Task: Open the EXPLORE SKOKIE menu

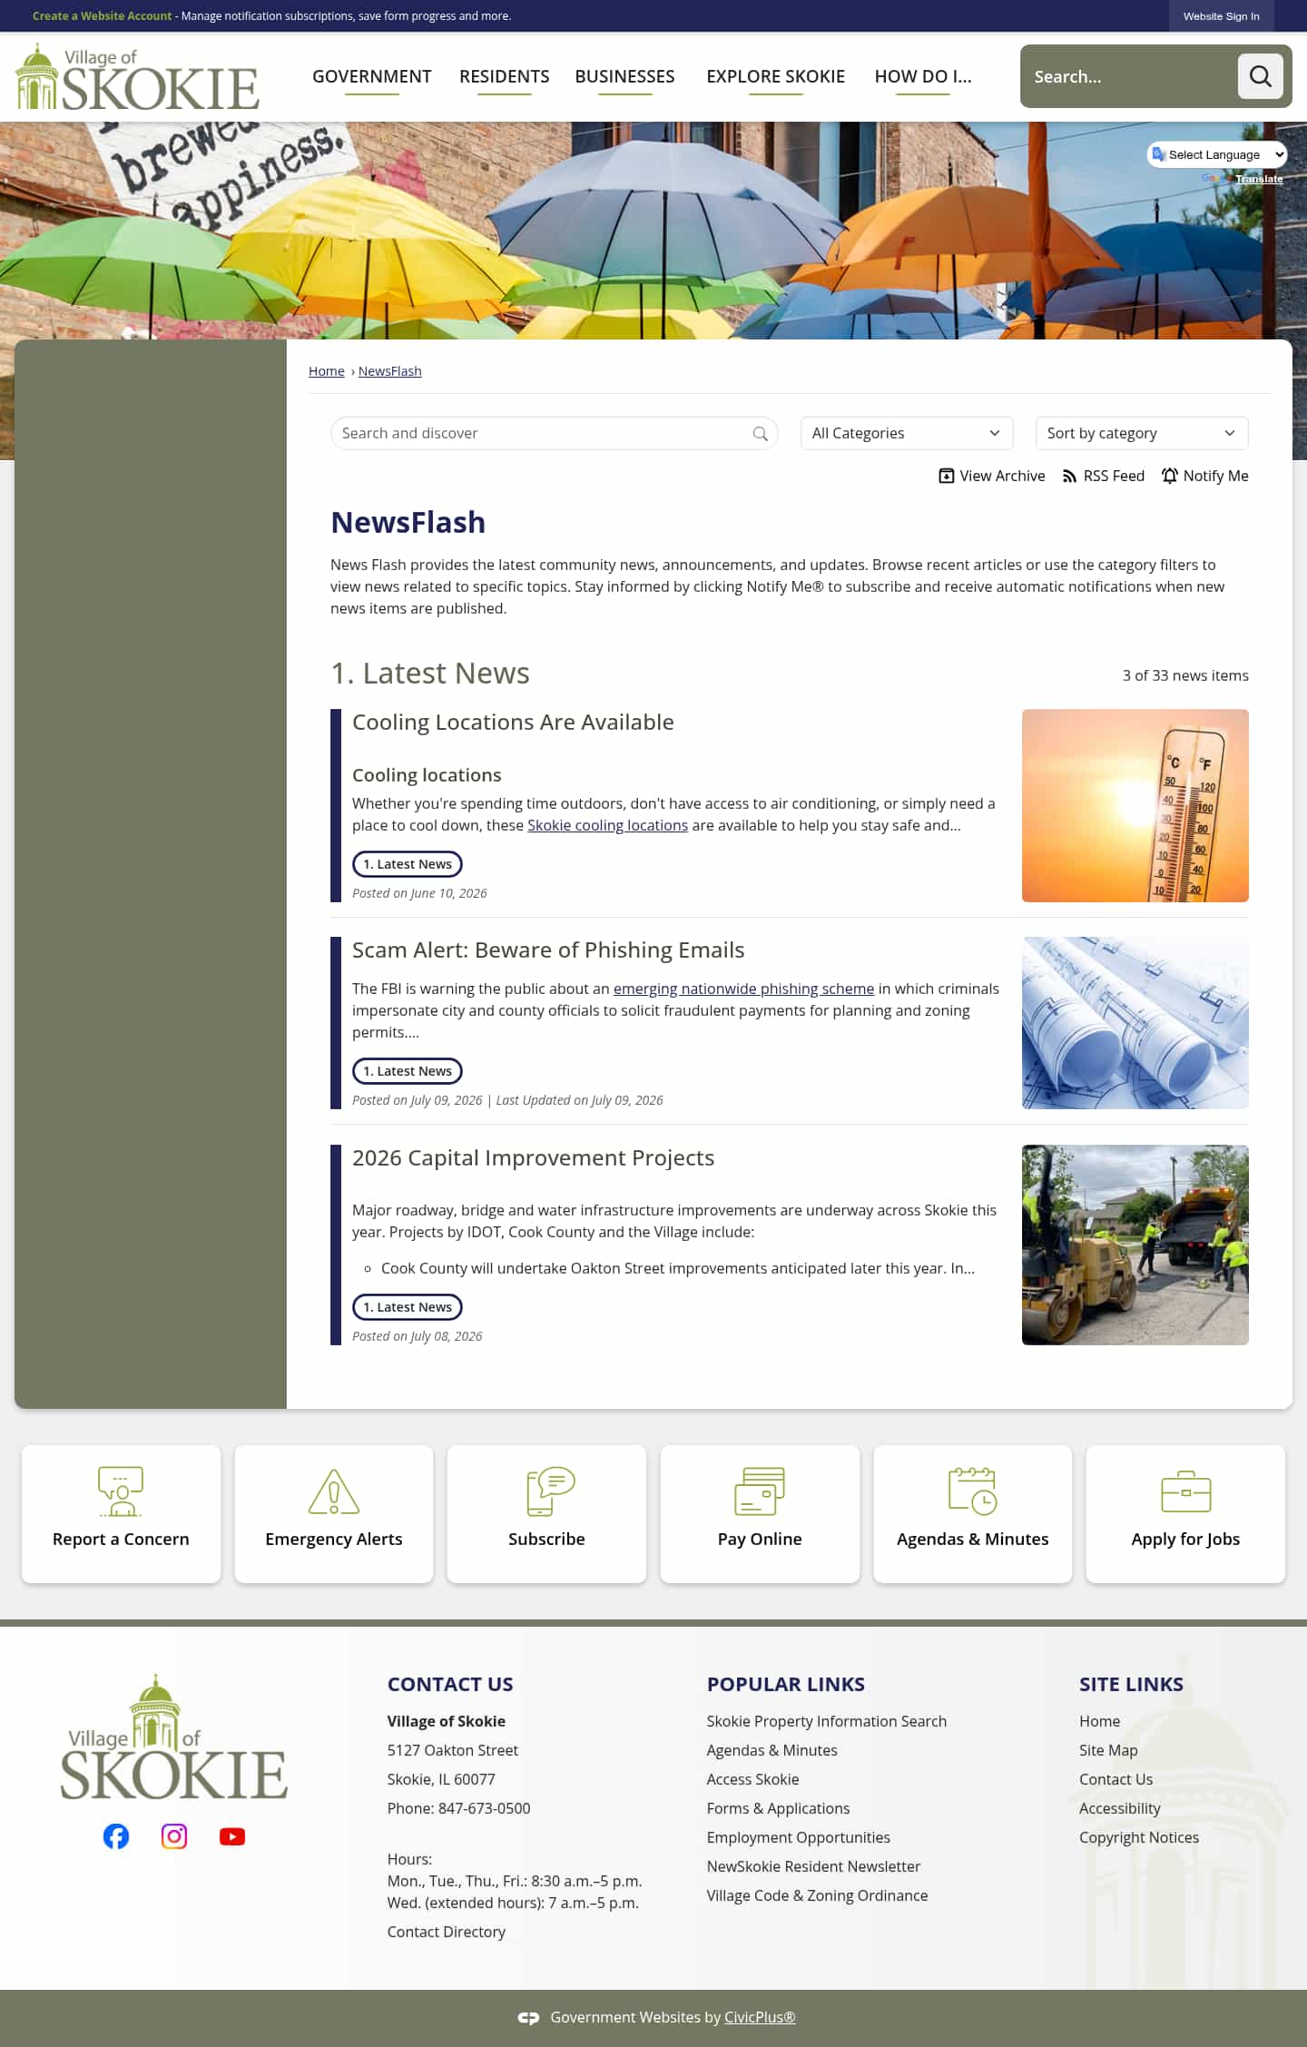Action: pyautogui.click(x=775, y=76)
